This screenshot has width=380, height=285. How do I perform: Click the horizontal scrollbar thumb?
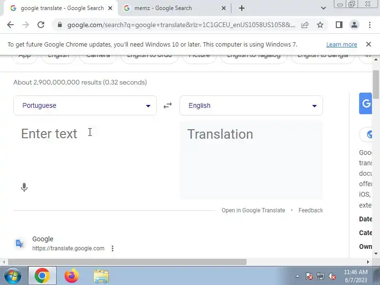click(127, 262)
